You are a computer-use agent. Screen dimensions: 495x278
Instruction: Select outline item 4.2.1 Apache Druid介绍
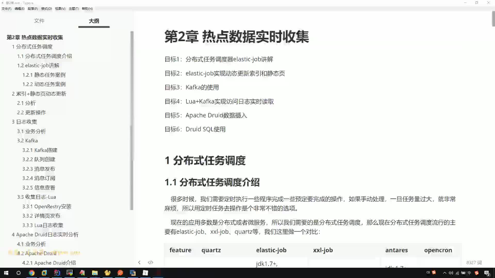pyautogui.click(x=49, y=263)
